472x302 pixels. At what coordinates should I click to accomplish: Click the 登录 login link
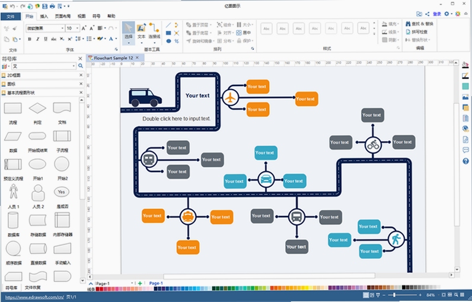437,14
